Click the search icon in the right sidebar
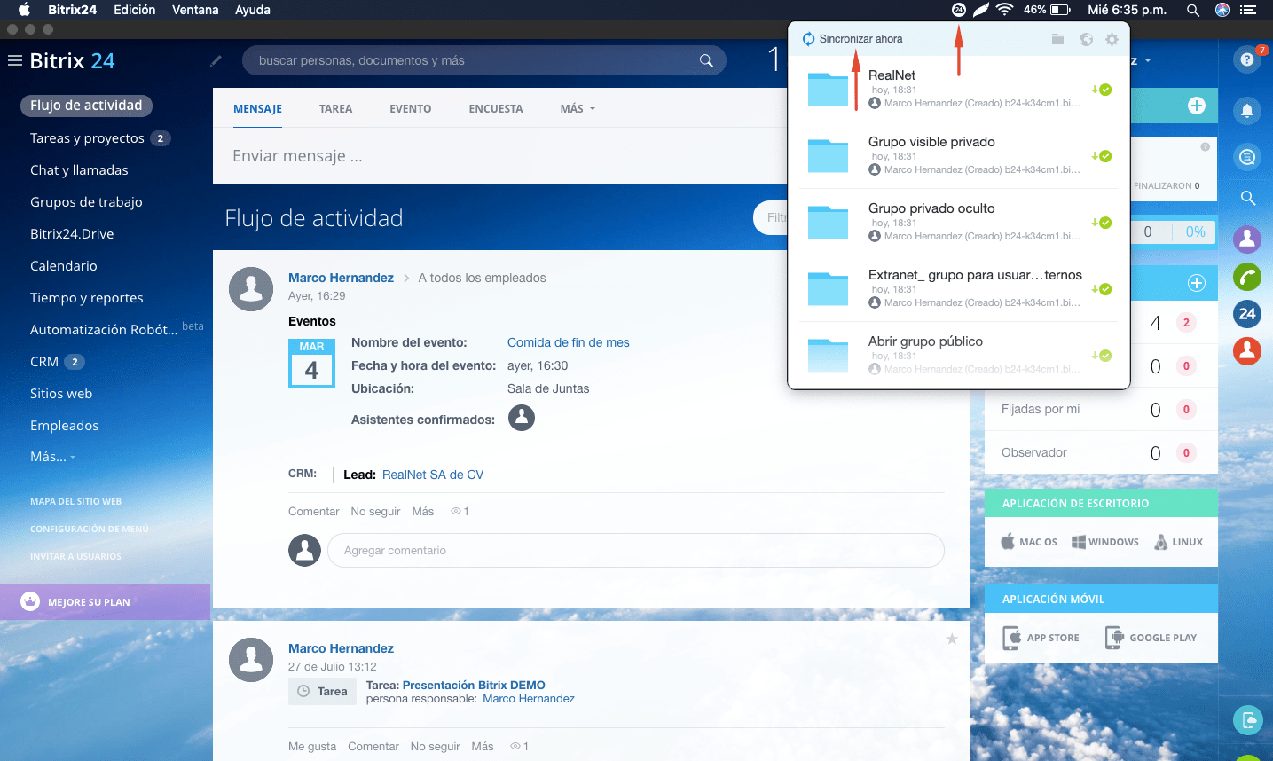The height and width of the screenshot is (761, 1273). 1247,198
